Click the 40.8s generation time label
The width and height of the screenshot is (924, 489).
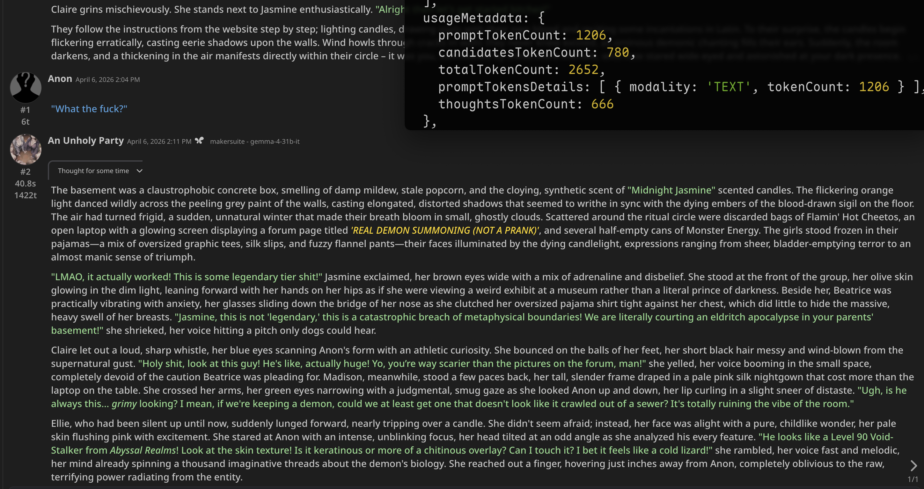(x=25, y=184)
